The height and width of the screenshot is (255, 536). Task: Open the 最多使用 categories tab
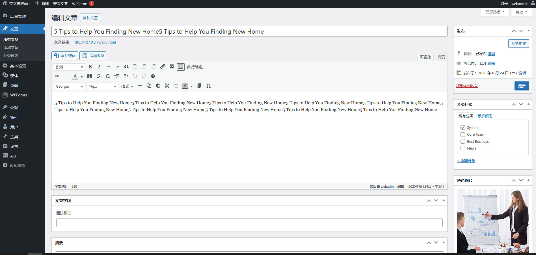pos(485,116)
